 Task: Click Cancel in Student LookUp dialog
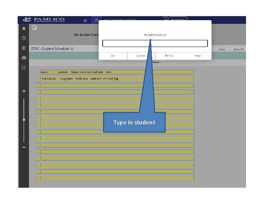(141, 56)
